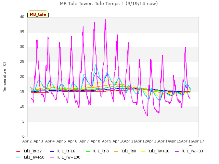Click the highest magenta peak near Apr 9

(106, 19)
